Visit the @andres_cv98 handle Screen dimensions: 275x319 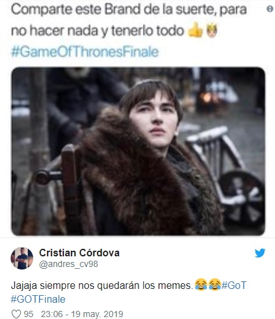point(68,264)
